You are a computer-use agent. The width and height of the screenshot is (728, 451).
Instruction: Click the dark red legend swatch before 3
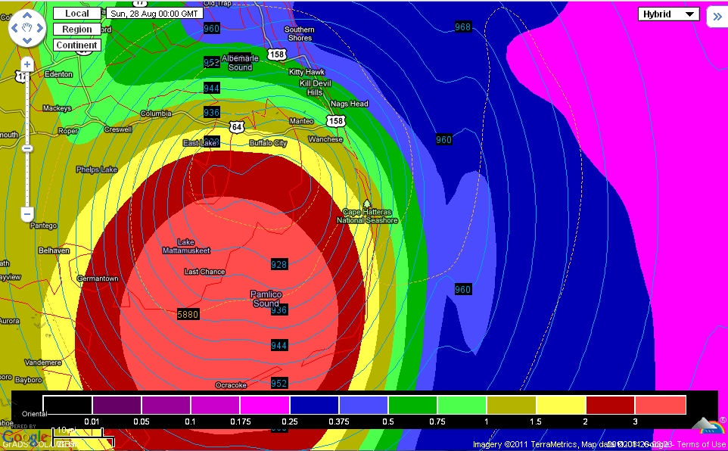pos(610,405)
